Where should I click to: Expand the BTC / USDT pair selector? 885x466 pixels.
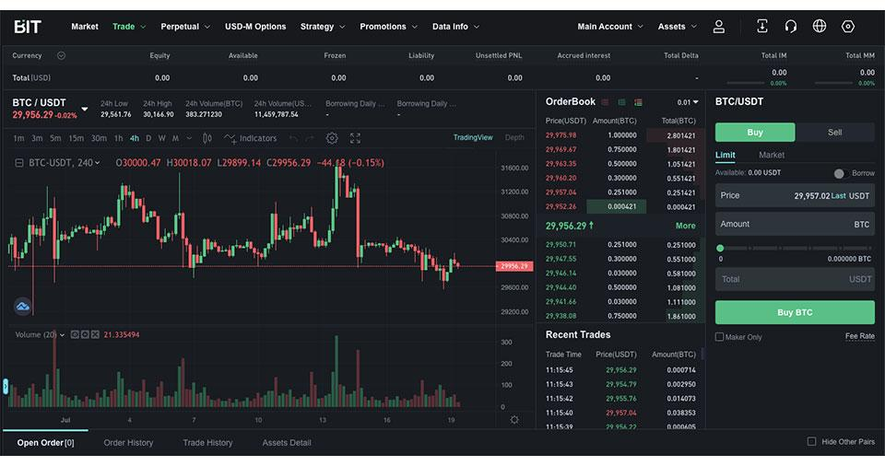(85, 109)
